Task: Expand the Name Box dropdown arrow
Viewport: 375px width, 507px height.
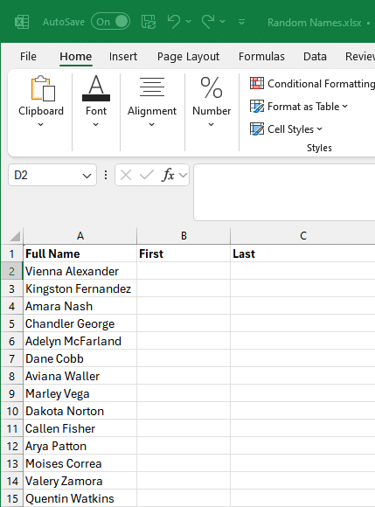Action: click(x=87, y=176)
